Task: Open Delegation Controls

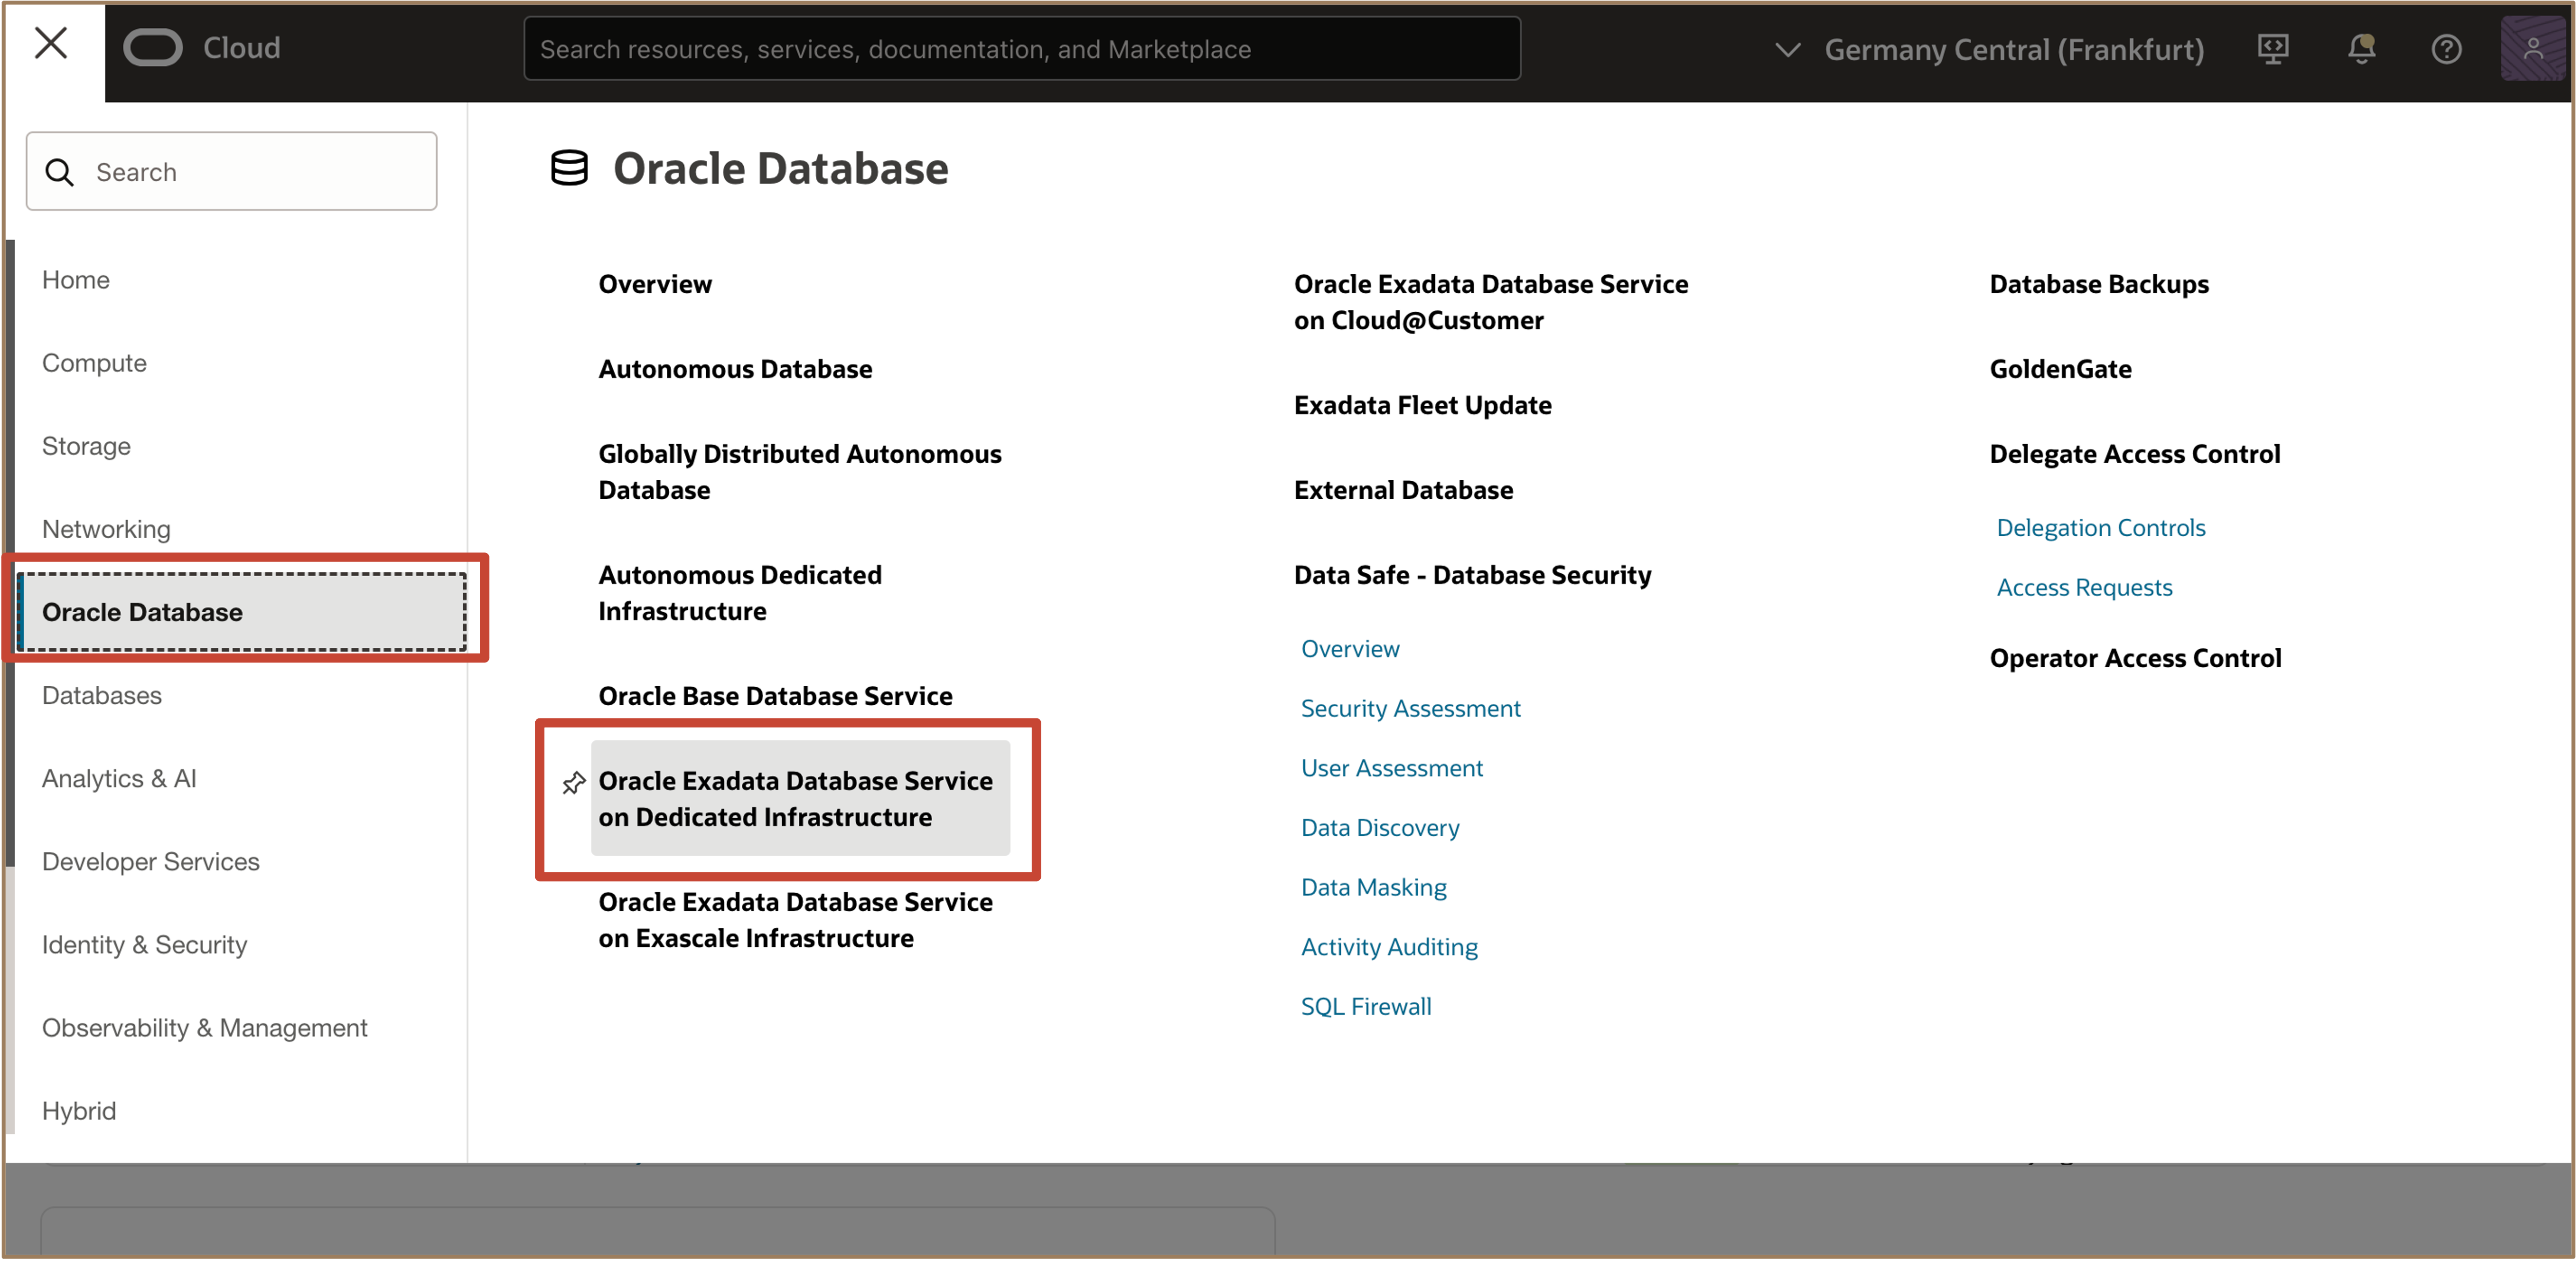Action: [2101, 527]
